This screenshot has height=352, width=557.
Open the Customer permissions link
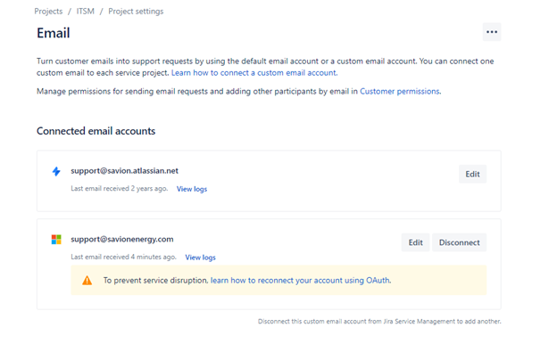[x=400, y=91]
